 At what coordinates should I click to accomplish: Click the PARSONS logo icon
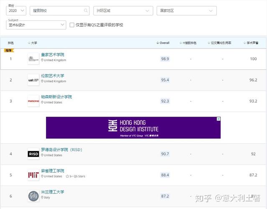33,101
